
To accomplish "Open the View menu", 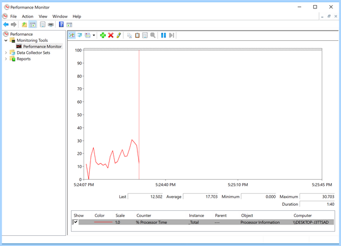I will tap(43, 16).
